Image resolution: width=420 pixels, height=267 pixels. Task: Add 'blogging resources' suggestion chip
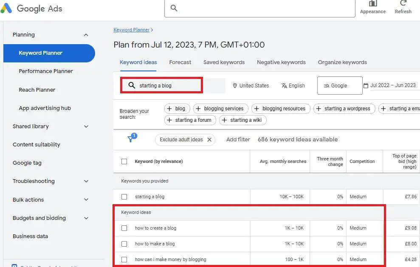click(281, 109)
